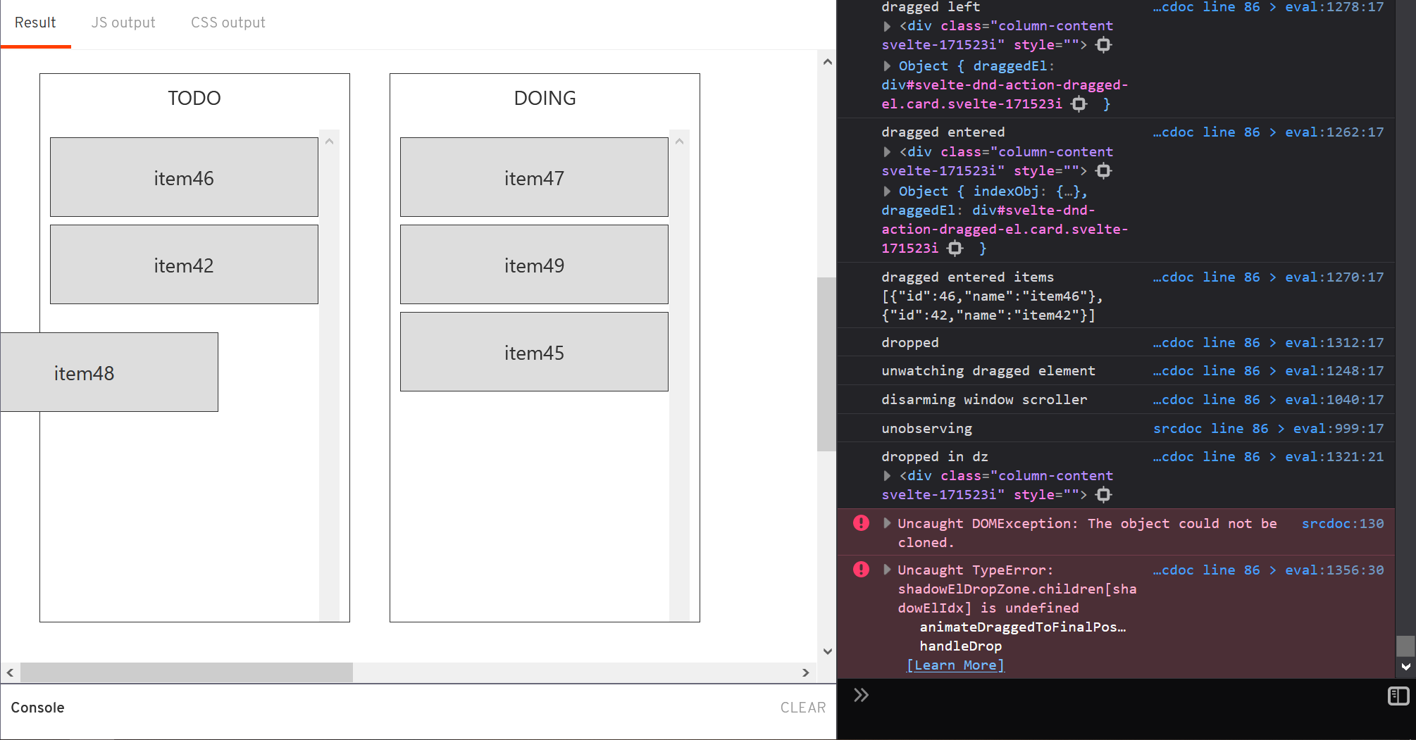The image size is (1416, 740).
Task: Expand the Object containing draggedEl property
Action: point(887,65)
